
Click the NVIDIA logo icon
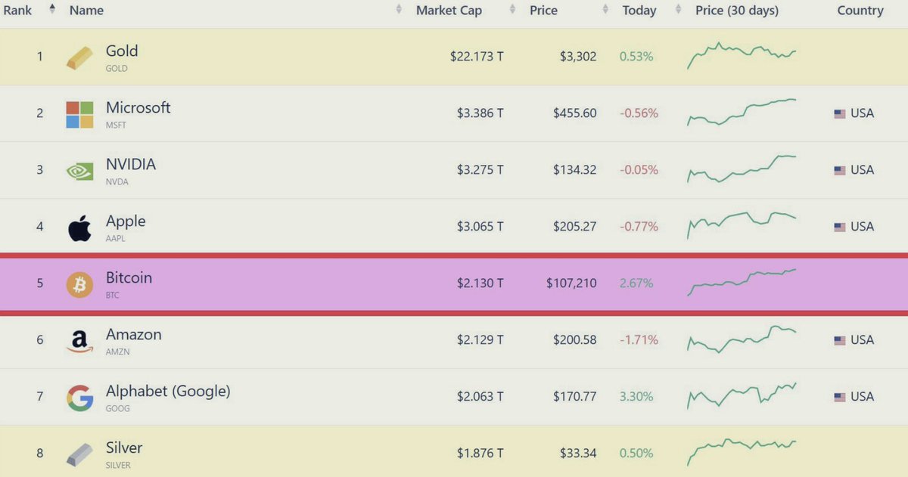click(x=79, y=171)
